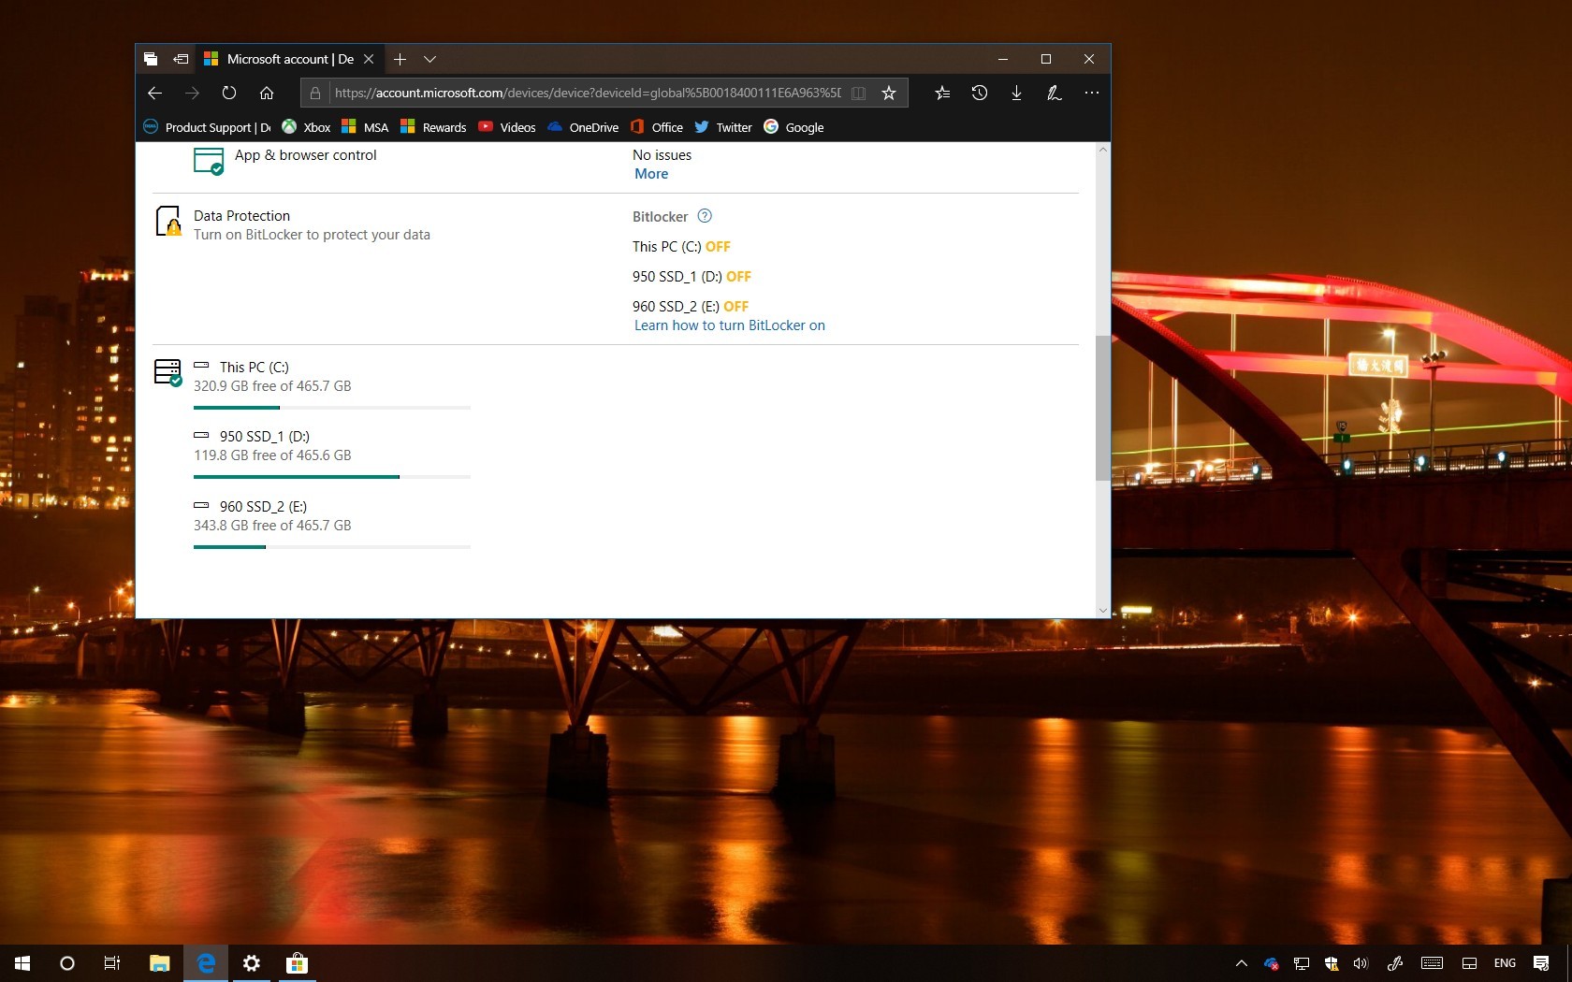Image resolution: width=1572 pixels, height=982 pixels.
Task: Click This PC (C:) storage bar
Action: [332, 408]
